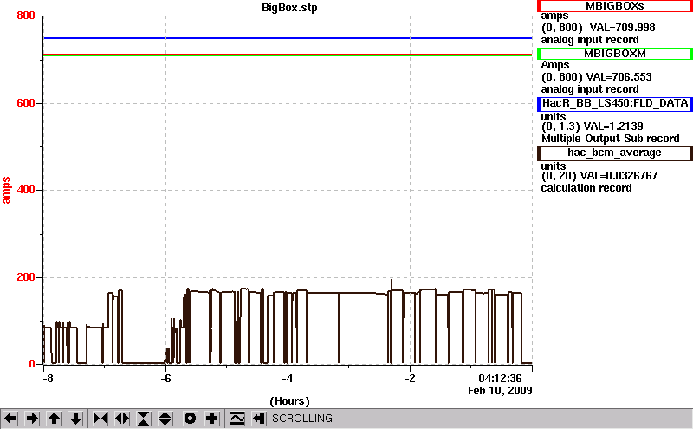
Task: Click the 04:12:36 timestamp on x-axis
Action: (500, 379)
